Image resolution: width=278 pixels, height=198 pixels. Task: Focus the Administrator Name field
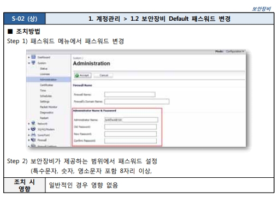(x=131, y=119)
